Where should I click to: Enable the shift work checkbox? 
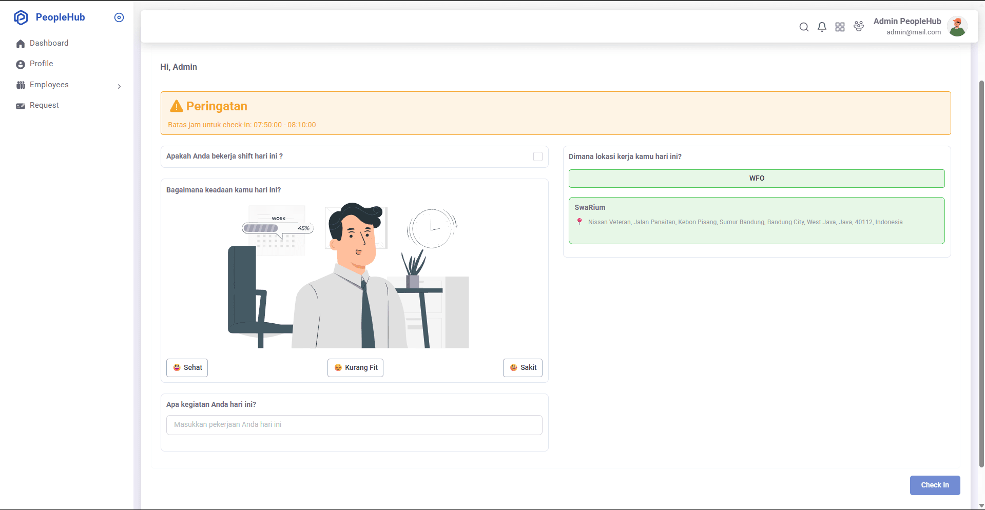pos(537,156)
